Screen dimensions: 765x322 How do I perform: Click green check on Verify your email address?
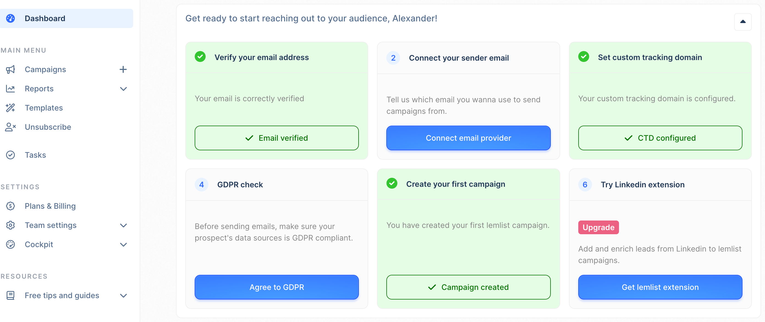(x=200, y=56)
